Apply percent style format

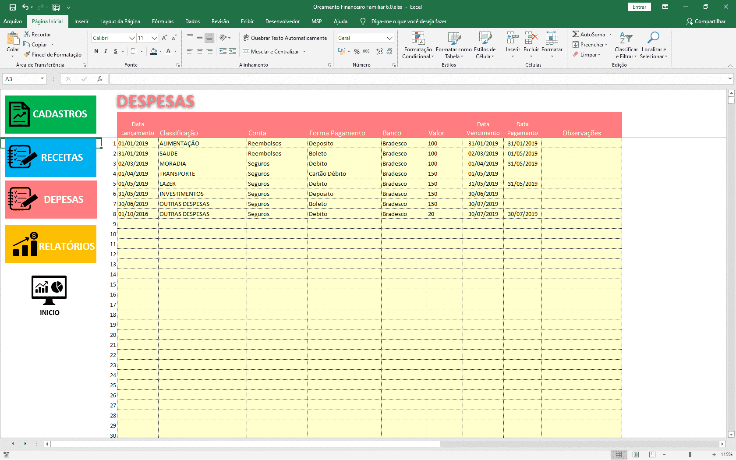357,51
